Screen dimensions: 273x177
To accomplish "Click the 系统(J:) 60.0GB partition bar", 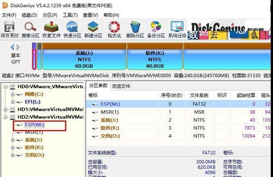I will coord(84,56).
